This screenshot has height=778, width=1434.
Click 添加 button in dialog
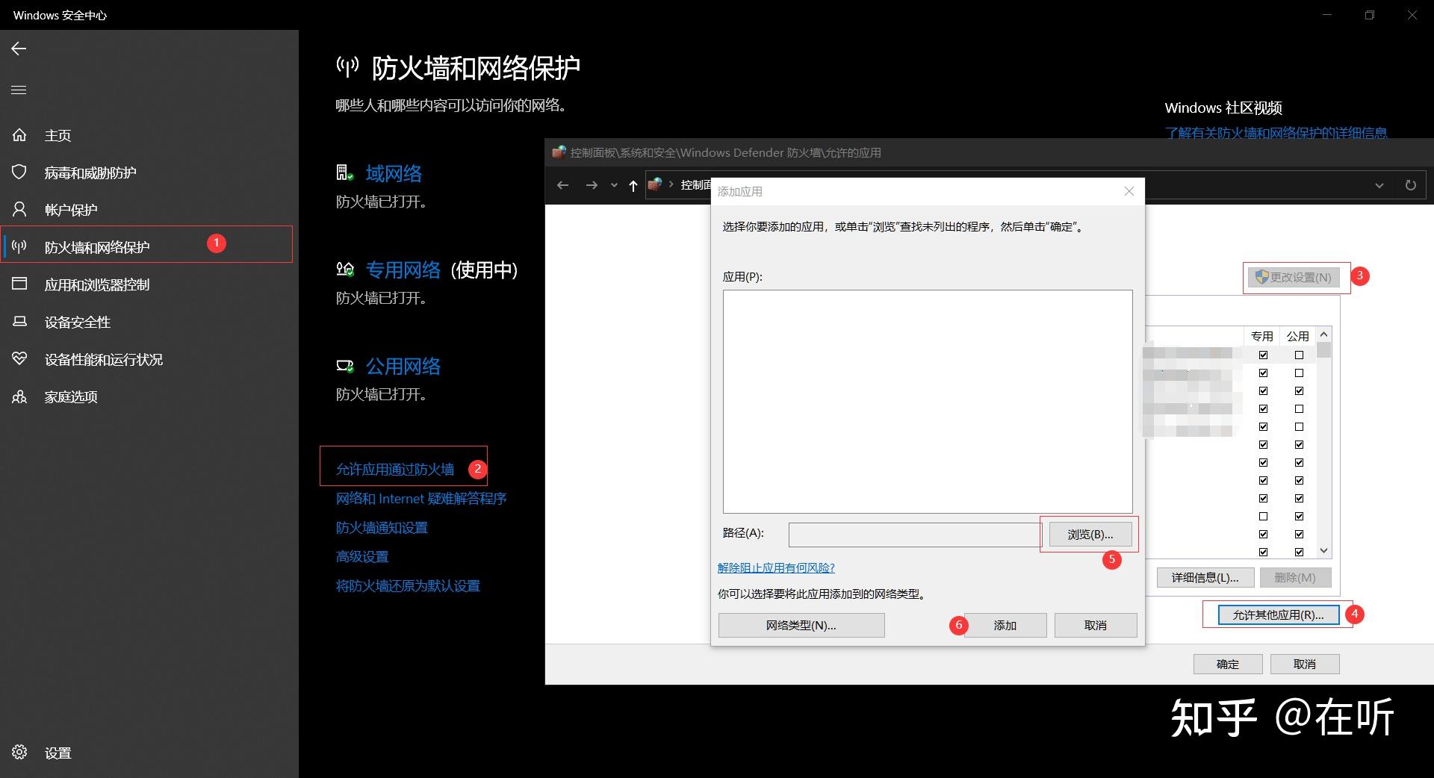[1005, 625]
